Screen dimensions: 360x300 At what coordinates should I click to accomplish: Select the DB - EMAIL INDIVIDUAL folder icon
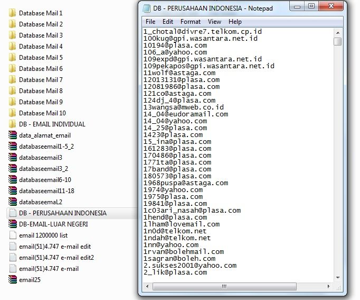click(13, 124)
